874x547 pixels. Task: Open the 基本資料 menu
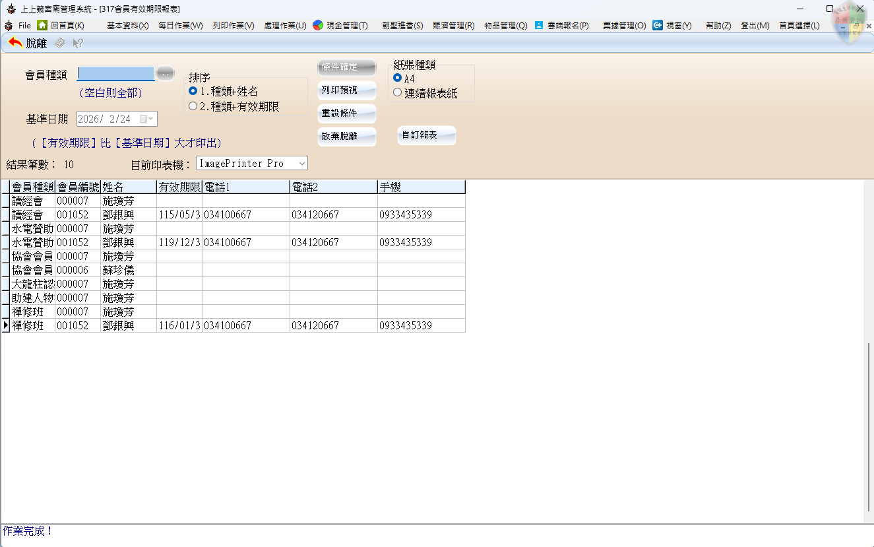click(127, 26)
